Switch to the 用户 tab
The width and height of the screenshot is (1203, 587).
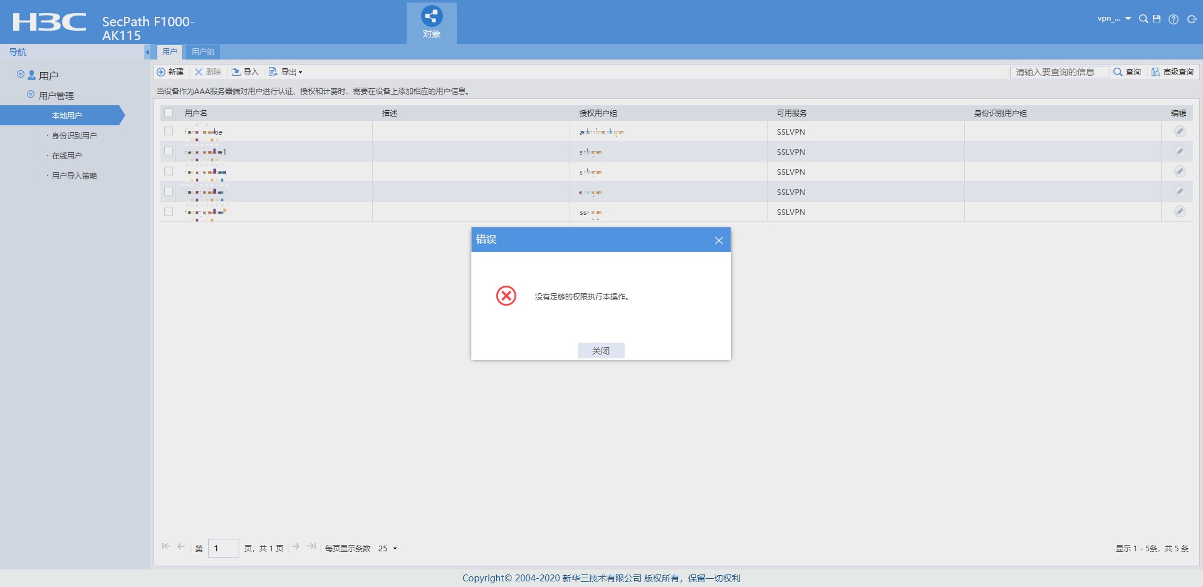tap(169, 52)
